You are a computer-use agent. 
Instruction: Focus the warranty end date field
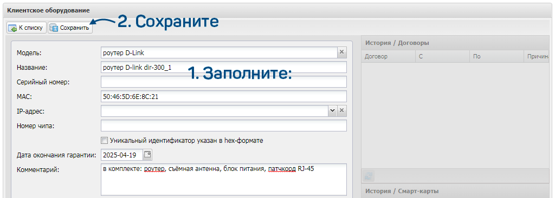pos(122,155)
